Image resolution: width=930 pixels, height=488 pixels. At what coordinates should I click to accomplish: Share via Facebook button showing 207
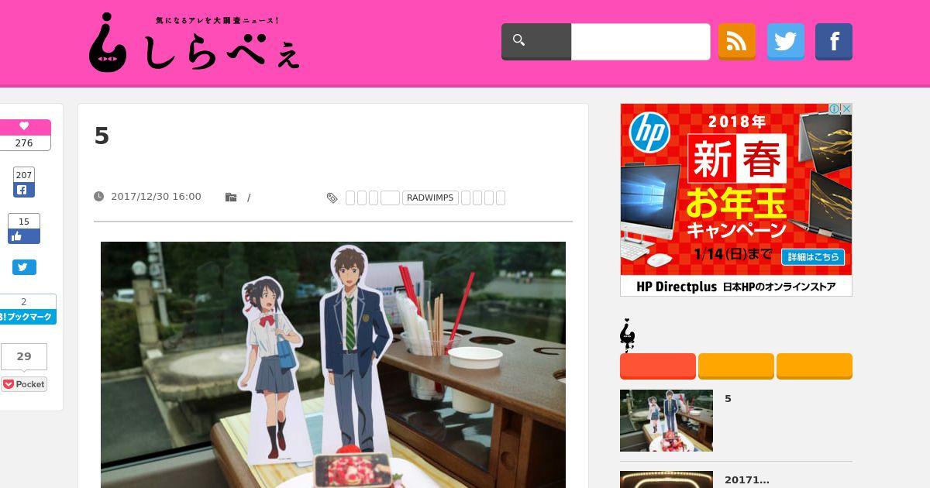[24, 183]
